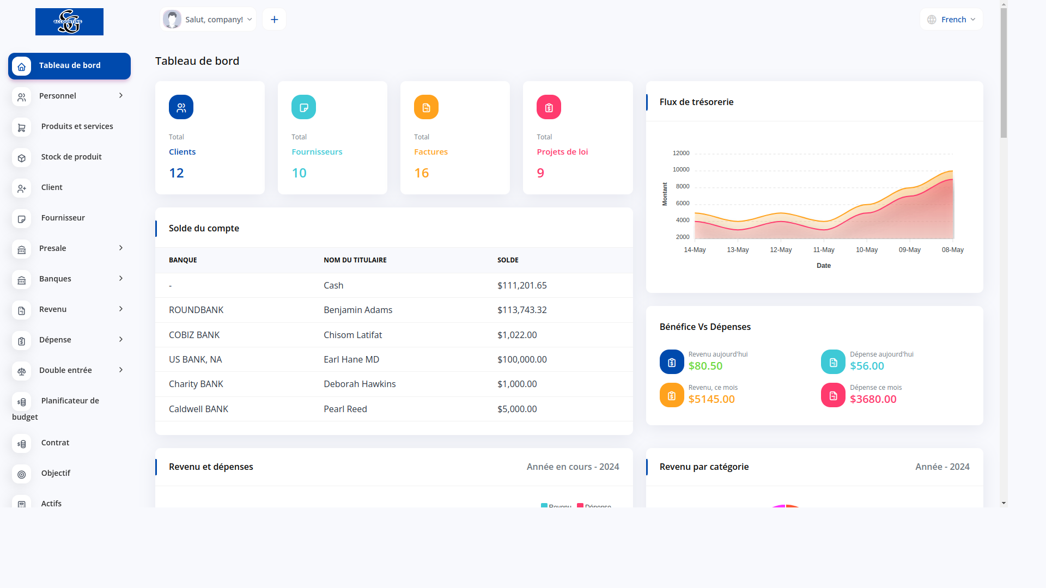Click the Total Factures card icon
The width and height of the screenshot is (1046, 588).
coord(426,107)
